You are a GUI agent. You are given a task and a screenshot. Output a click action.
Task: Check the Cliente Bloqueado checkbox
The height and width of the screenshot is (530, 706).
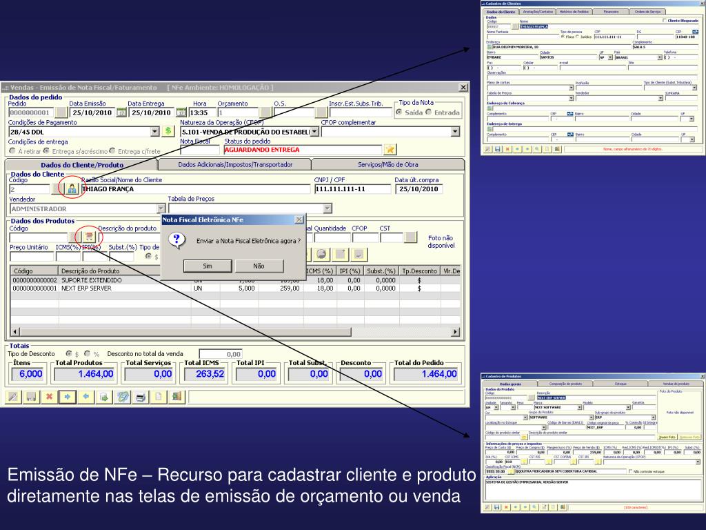[665, 21]
